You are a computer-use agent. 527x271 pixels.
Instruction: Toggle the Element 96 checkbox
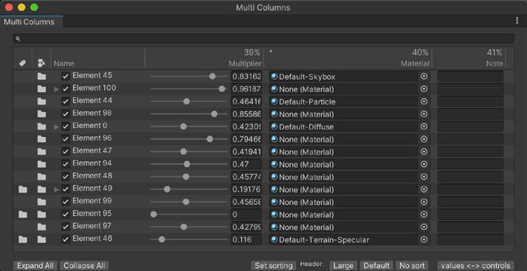(x=66, y=139)
